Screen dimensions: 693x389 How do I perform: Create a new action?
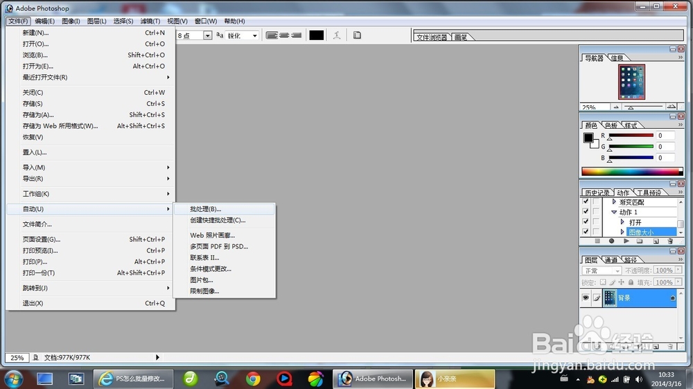[x=656, y=241]
